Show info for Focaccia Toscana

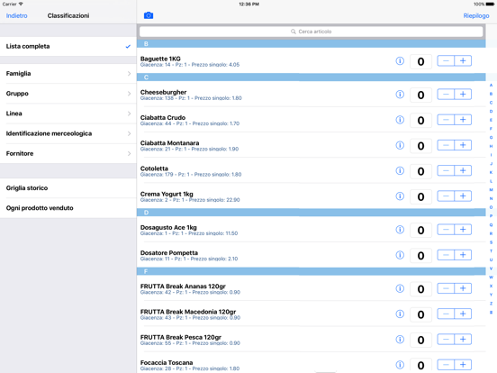tap(400, 365)
